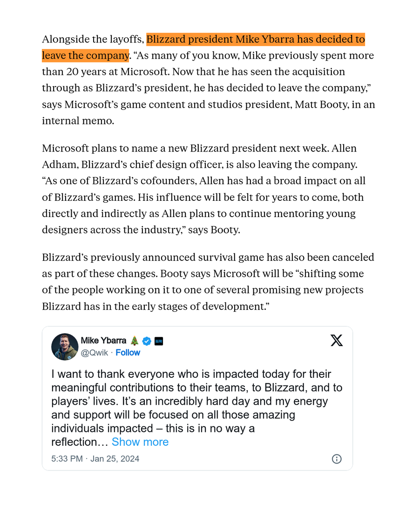Click the tweet body text about impacted employees
The image size is (419, 505).
(196, 408)
